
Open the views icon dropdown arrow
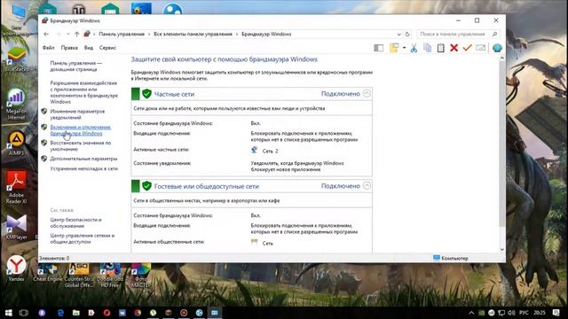tap(404, 48)
